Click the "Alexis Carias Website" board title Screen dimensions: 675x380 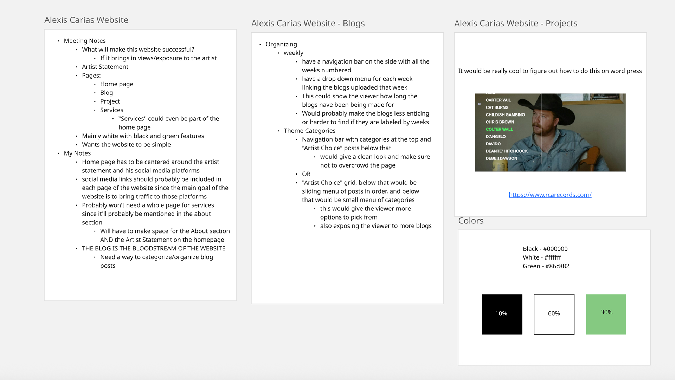coord(86,20)
